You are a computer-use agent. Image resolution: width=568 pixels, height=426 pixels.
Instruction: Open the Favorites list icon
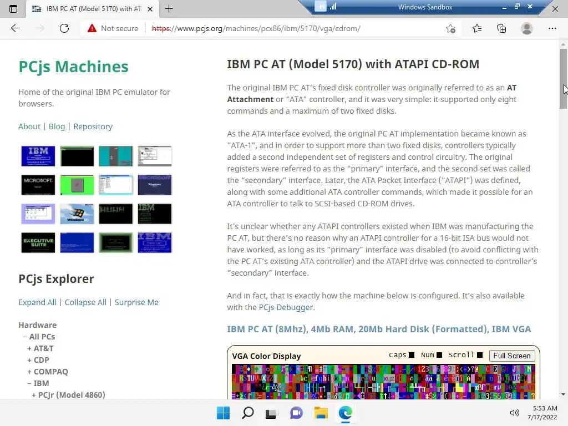[x=477, y=28]
